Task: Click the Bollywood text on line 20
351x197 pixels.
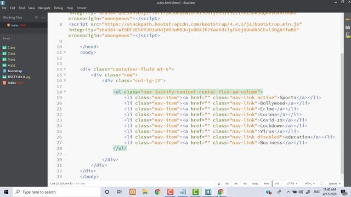Action: coord(273,103)
